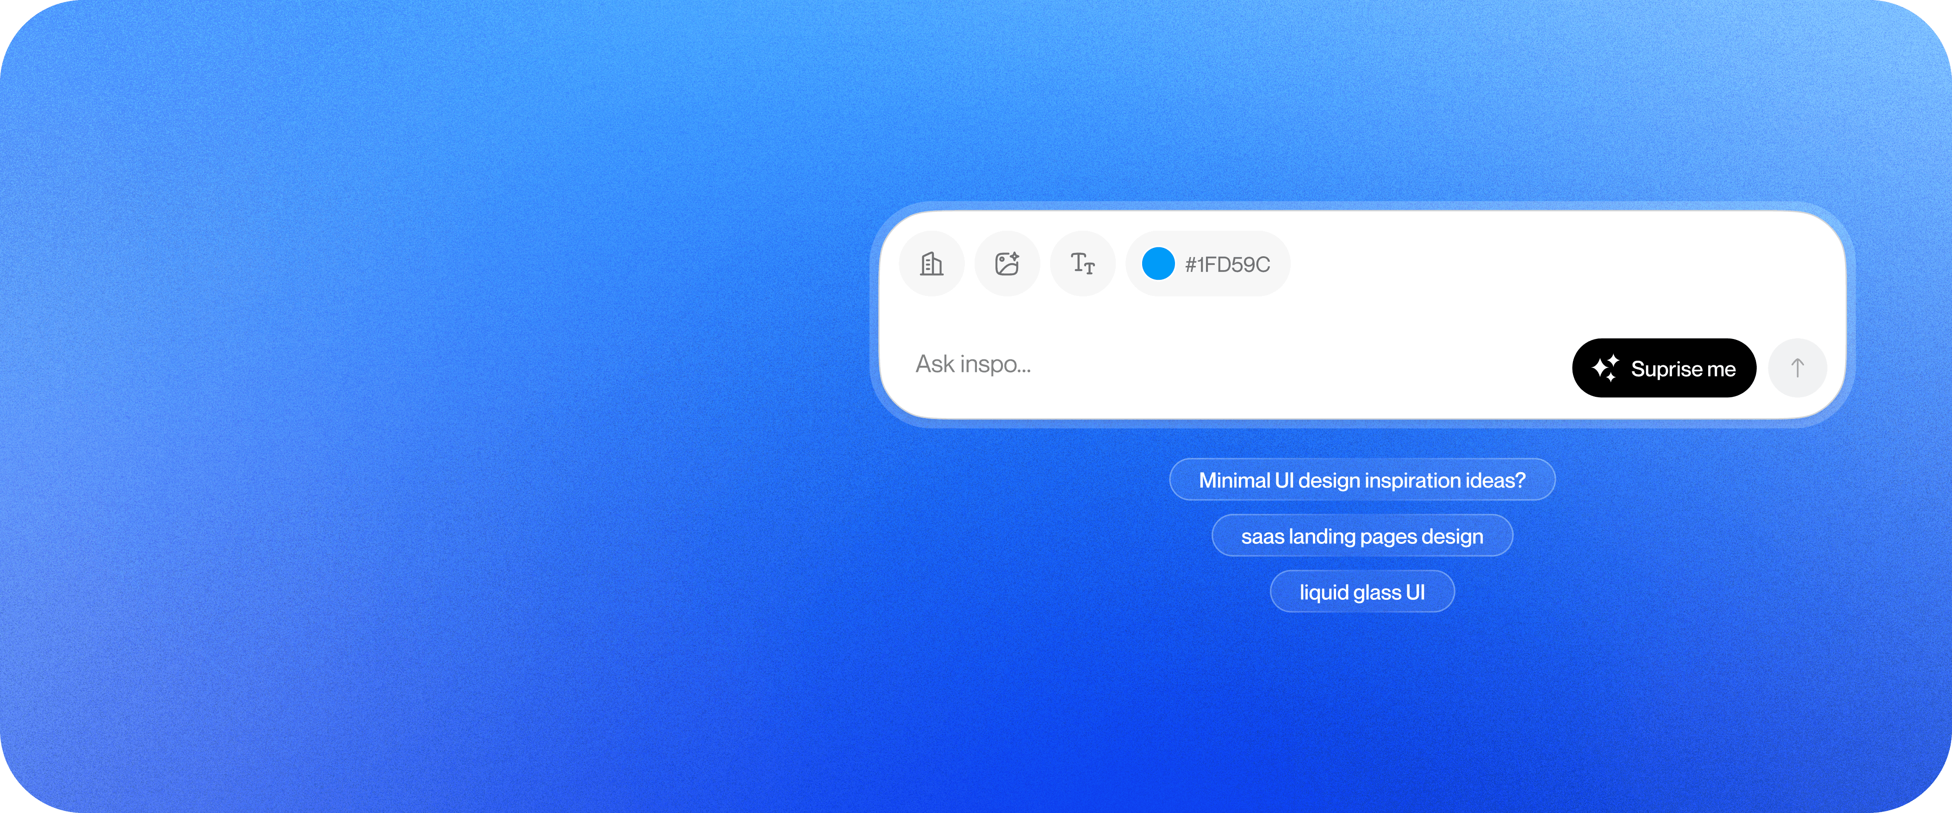The width and height of the screenshot is (1952, 813).
Task: Click empty white area right of hex chip
Action: pyautogui.click(x=1554, y=264)
